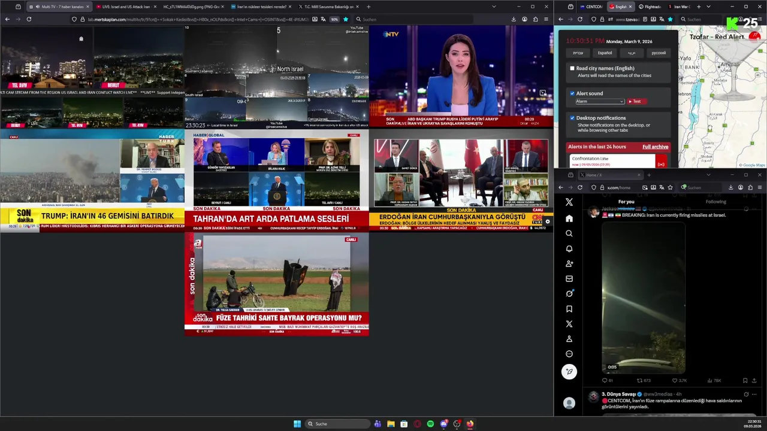
Task: Select the For you timeline tab
Action: (626, 202)
